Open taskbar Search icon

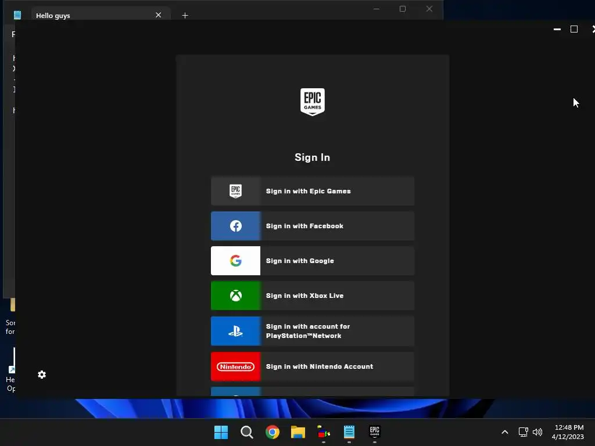(x=246, y=432)
